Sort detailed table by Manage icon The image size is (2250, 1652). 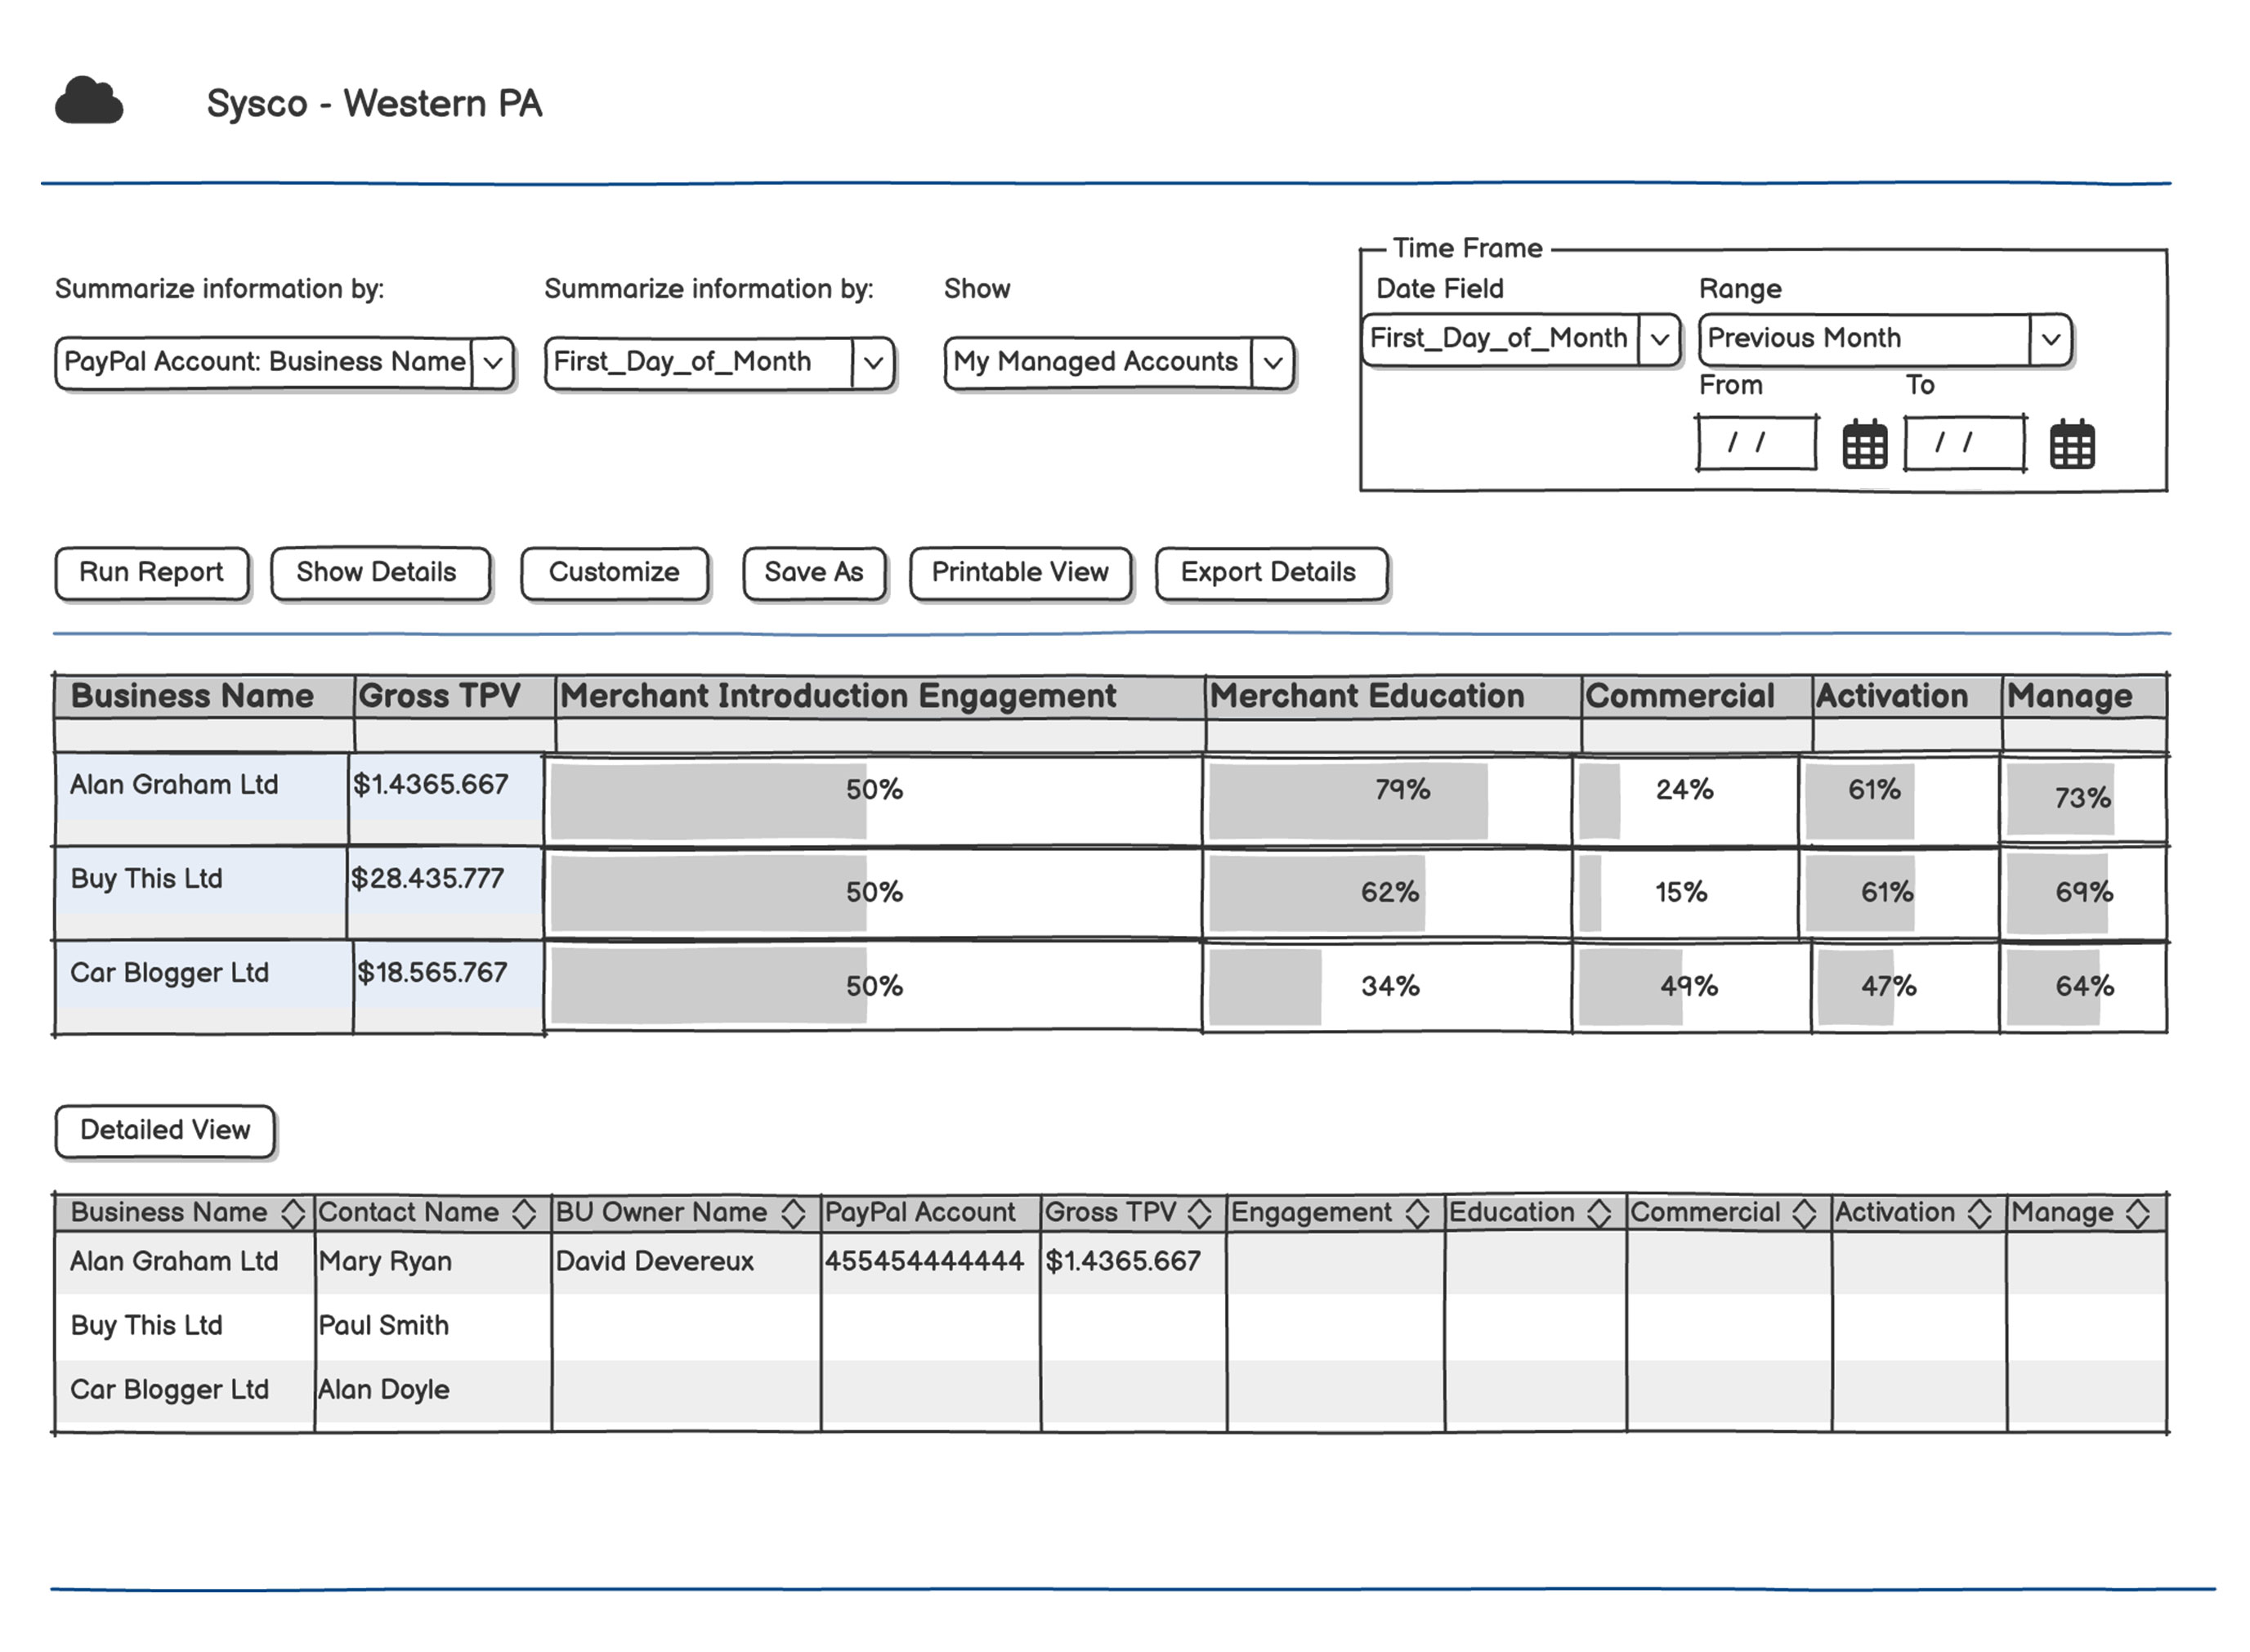coord(2137,1213)
